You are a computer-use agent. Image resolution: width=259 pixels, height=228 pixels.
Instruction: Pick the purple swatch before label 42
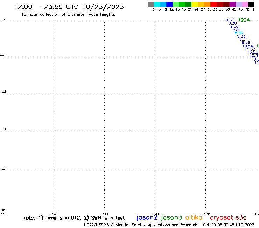point(232,4)
